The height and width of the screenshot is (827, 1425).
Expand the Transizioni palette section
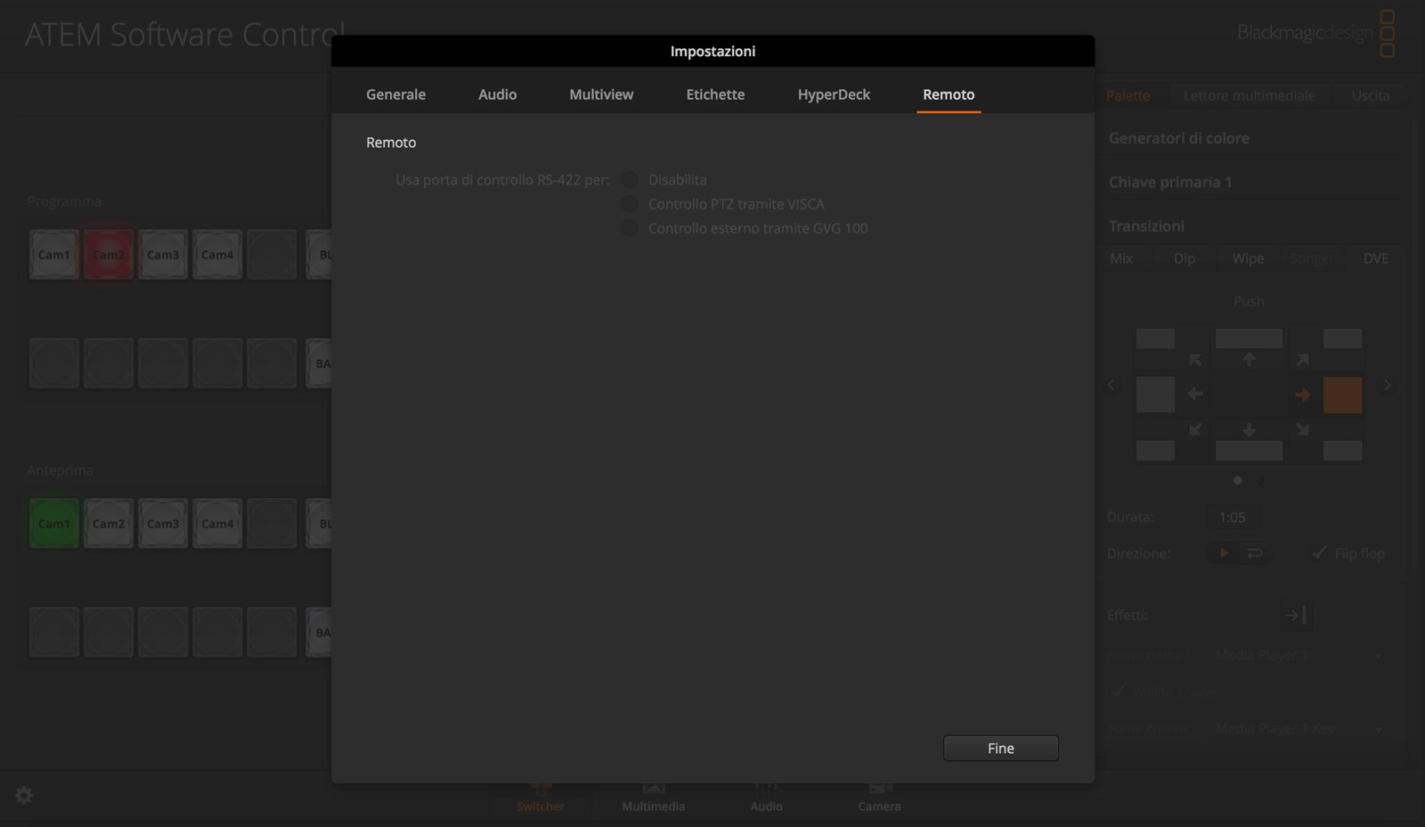click(1147, 225)
